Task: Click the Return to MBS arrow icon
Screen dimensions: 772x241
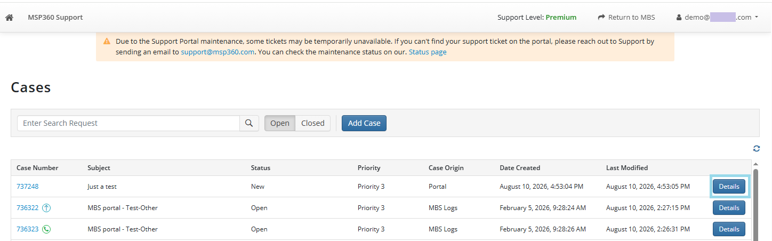Action: click(601, 17)
